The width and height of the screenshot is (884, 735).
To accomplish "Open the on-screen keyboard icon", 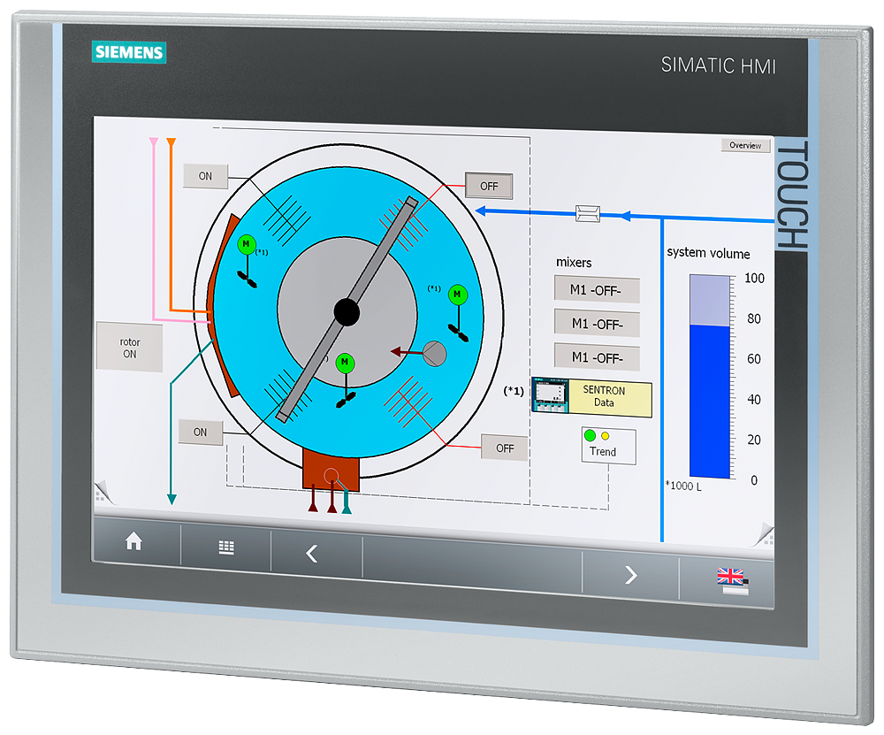I will point(225,547).
